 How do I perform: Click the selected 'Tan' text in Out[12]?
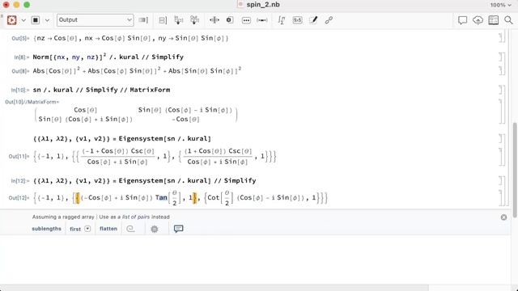(161, 197)
